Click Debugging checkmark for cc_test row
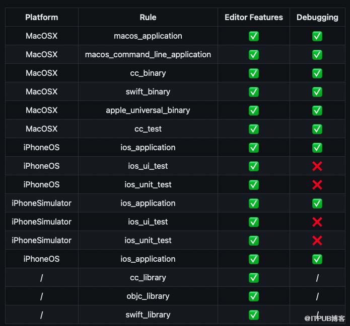Viewport: 350px width, 326px height. pos(317,129)
